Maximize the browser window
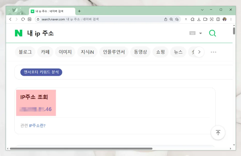The image size is (241, 156). point(221,10)
